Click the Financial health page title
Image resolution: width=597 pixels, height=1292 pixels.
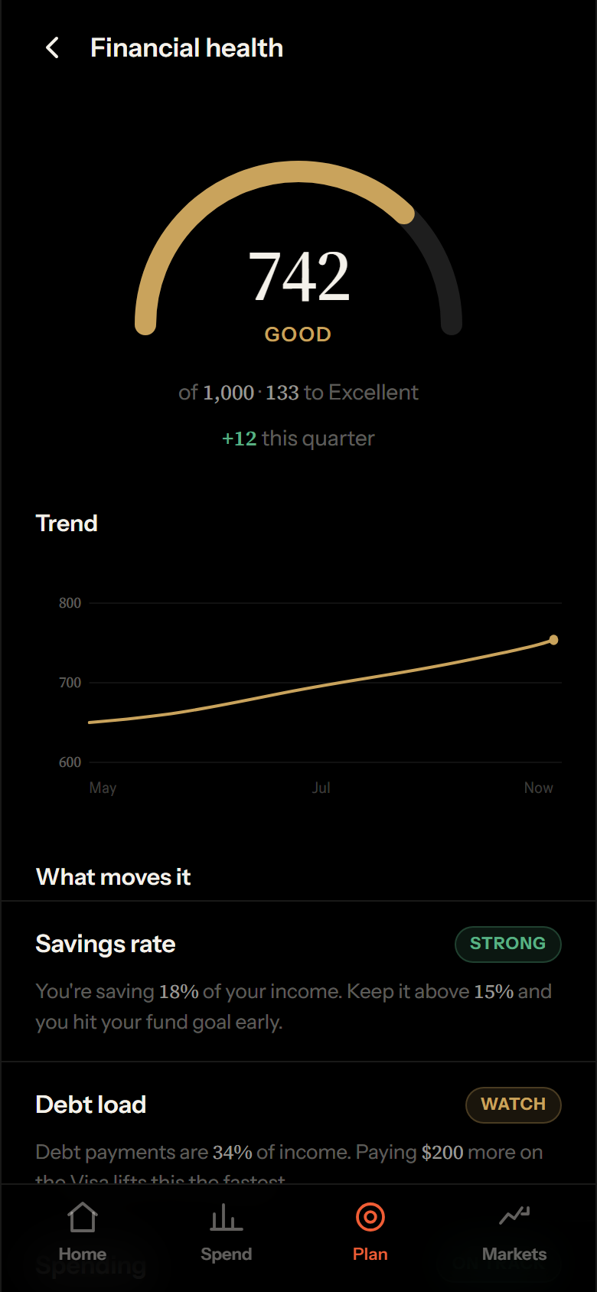tap(187, 48)
